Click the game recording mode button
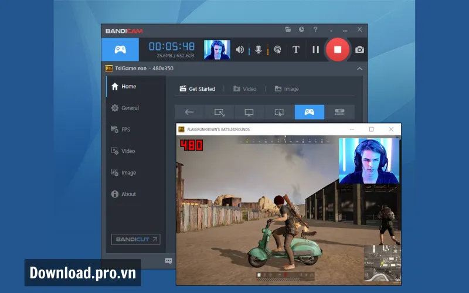Viewport: 469px width, 293px height. coord(120,50)
